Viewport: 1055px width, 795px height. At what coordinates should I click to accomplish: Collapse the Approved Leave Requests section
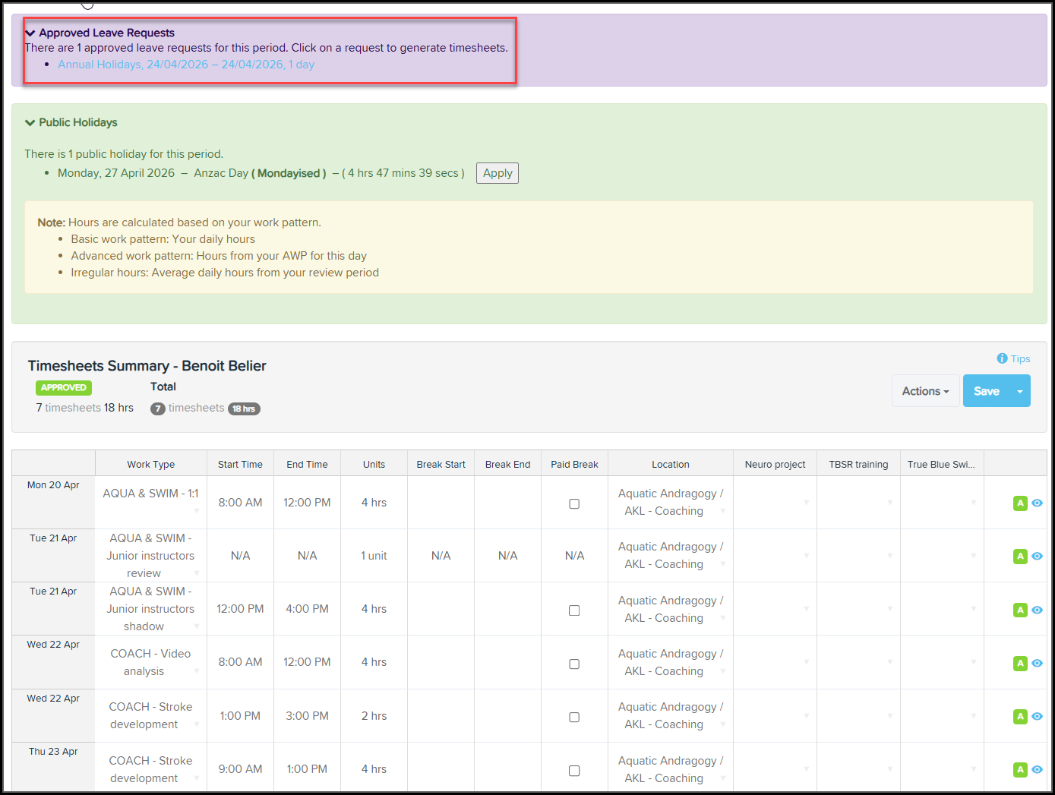tap(30, 33)
